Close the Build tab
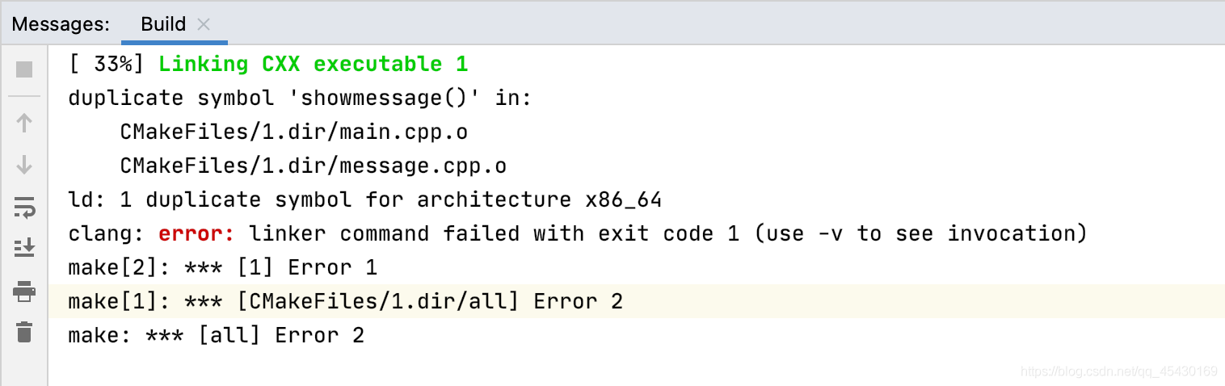This screenshot has height=386, width=1225. [x=204, y=25]
